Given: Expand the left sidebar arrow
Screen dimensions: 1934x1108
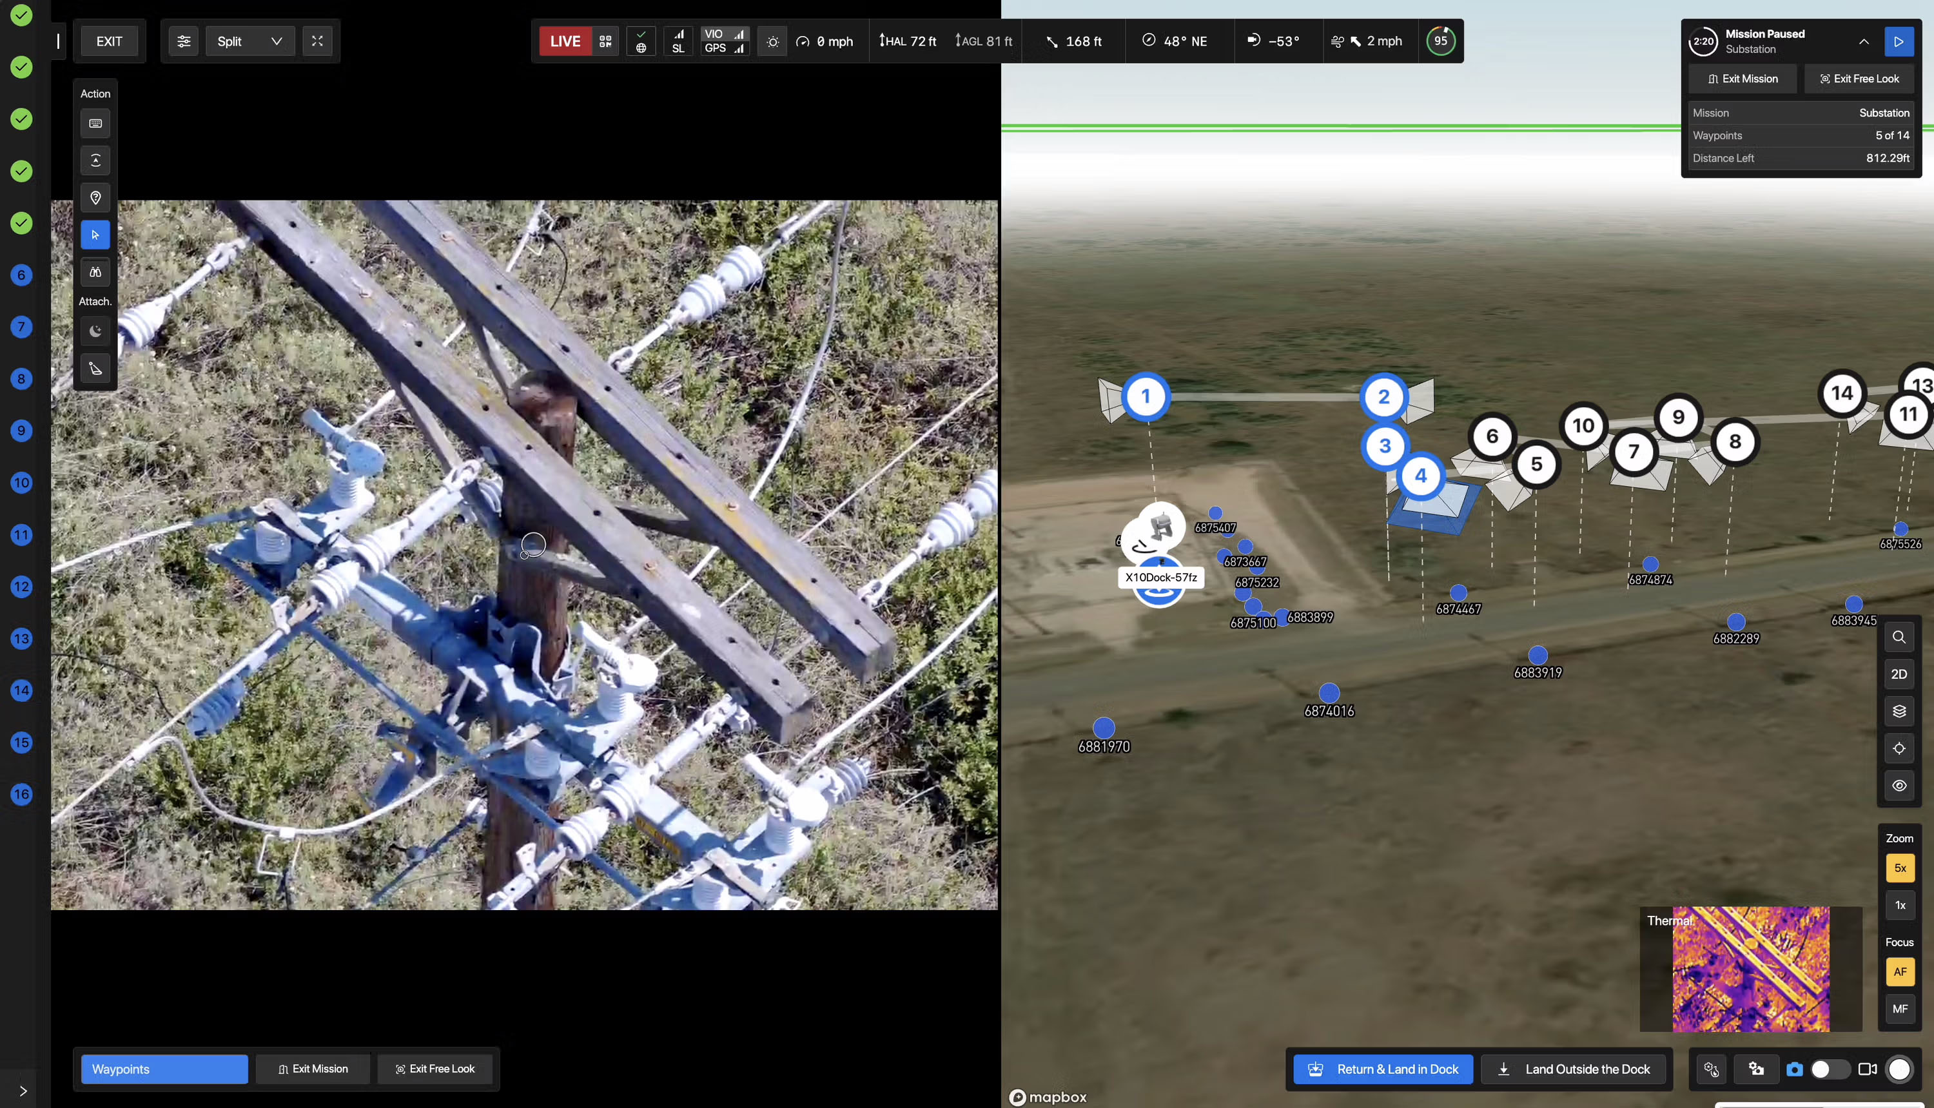Looking at the screenshot, I should [x=23, y=1091].
